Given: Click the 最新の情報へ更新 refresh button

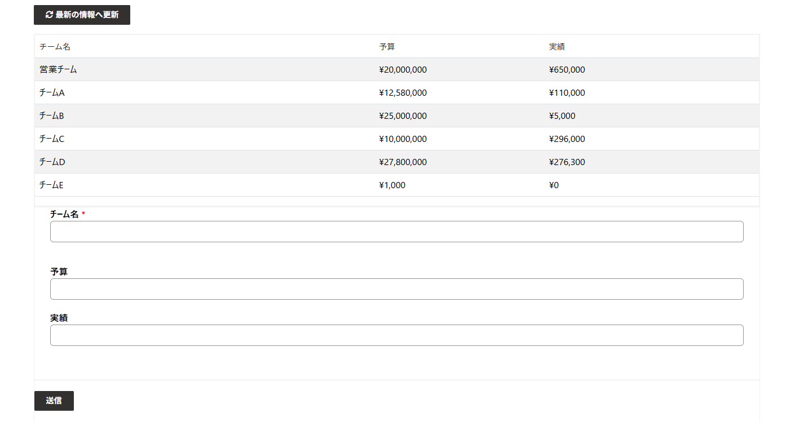Looking at the screenshot, I should [x=82, y=15].
